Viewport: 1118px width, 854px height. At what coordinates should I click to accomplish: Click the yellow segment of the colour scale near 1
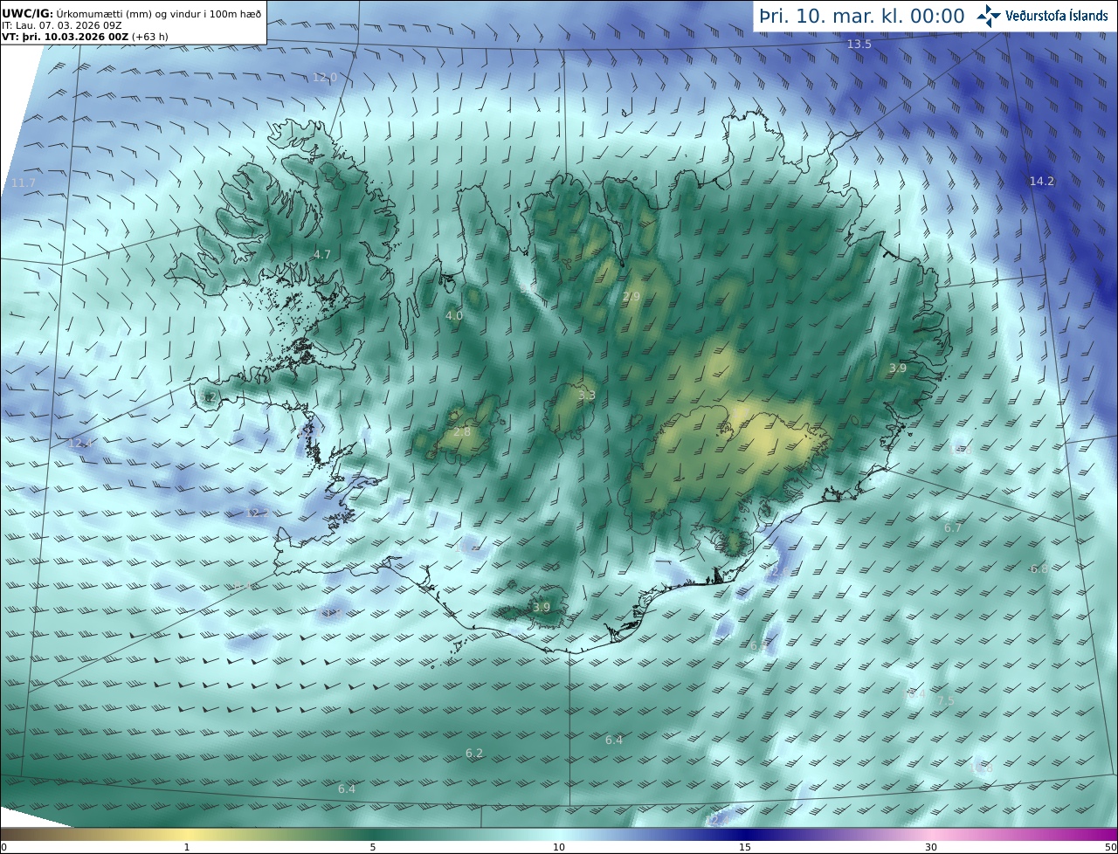(187, 833)
